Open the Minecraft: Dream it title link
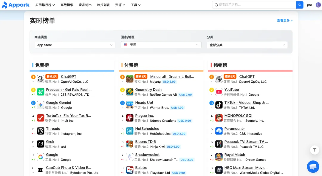Viewport: 322px width, 176px height. pyautogui.click(x=172, y=76)
